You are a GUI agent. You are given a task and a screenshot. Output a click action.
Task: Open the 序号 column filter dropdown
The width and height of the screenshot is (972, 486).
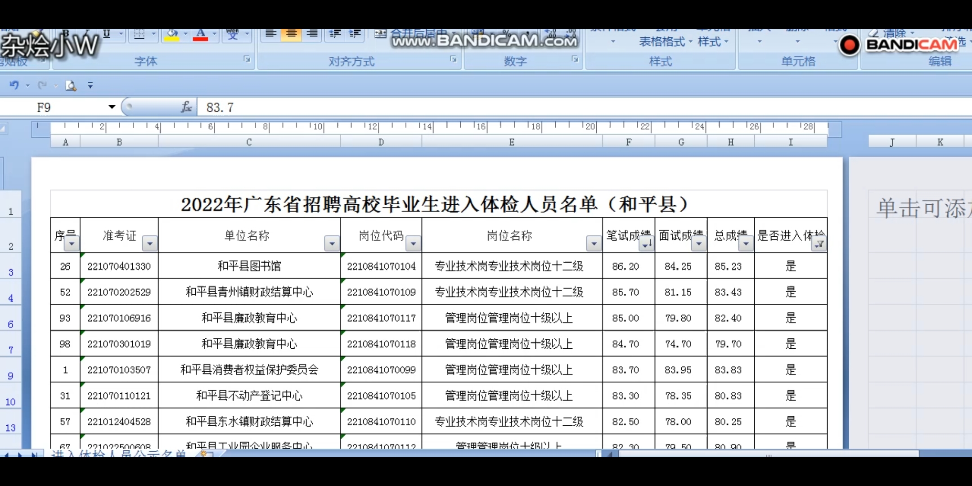(72, 244)
